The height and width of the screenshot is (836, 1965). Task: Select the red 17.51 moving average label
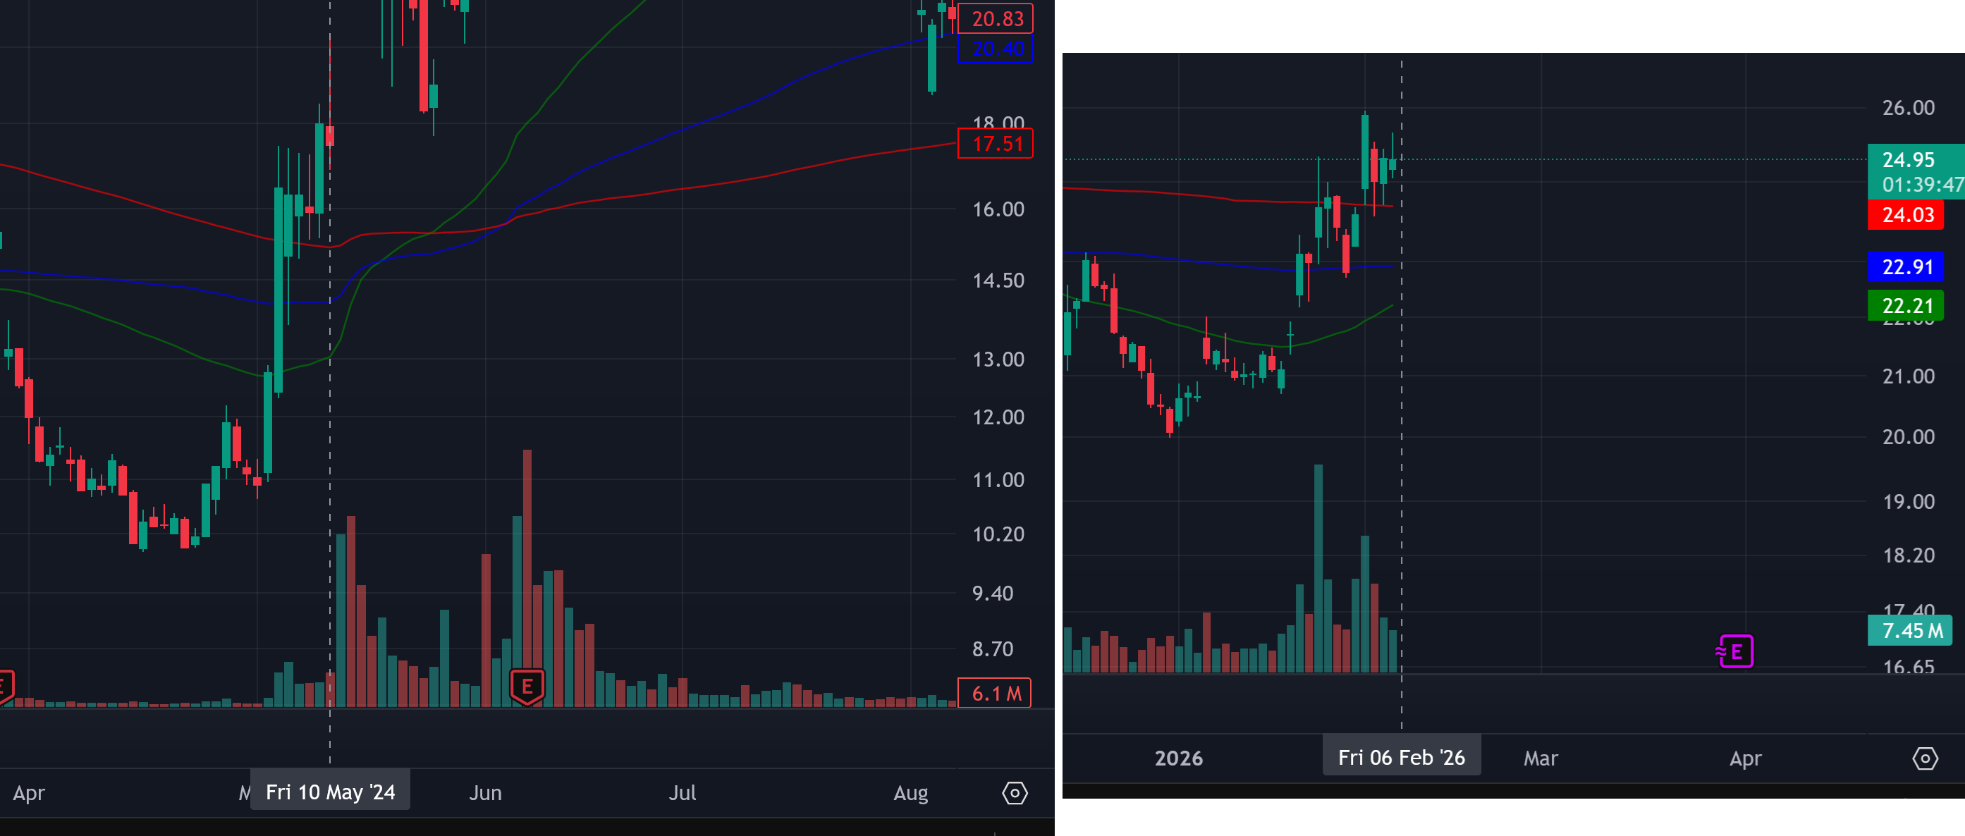pos(996,143)
